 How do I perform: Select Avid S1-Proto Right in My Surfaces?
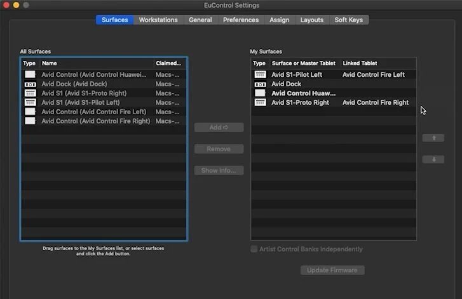(300, 102)
